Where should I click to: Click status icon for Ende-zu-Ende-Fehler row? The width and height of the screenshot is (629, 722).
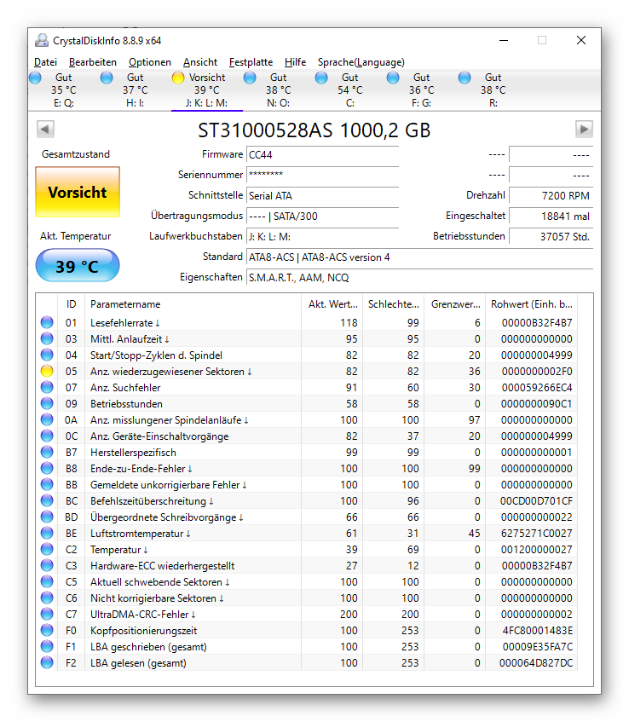pyautogui.click(x=47, y=468)
